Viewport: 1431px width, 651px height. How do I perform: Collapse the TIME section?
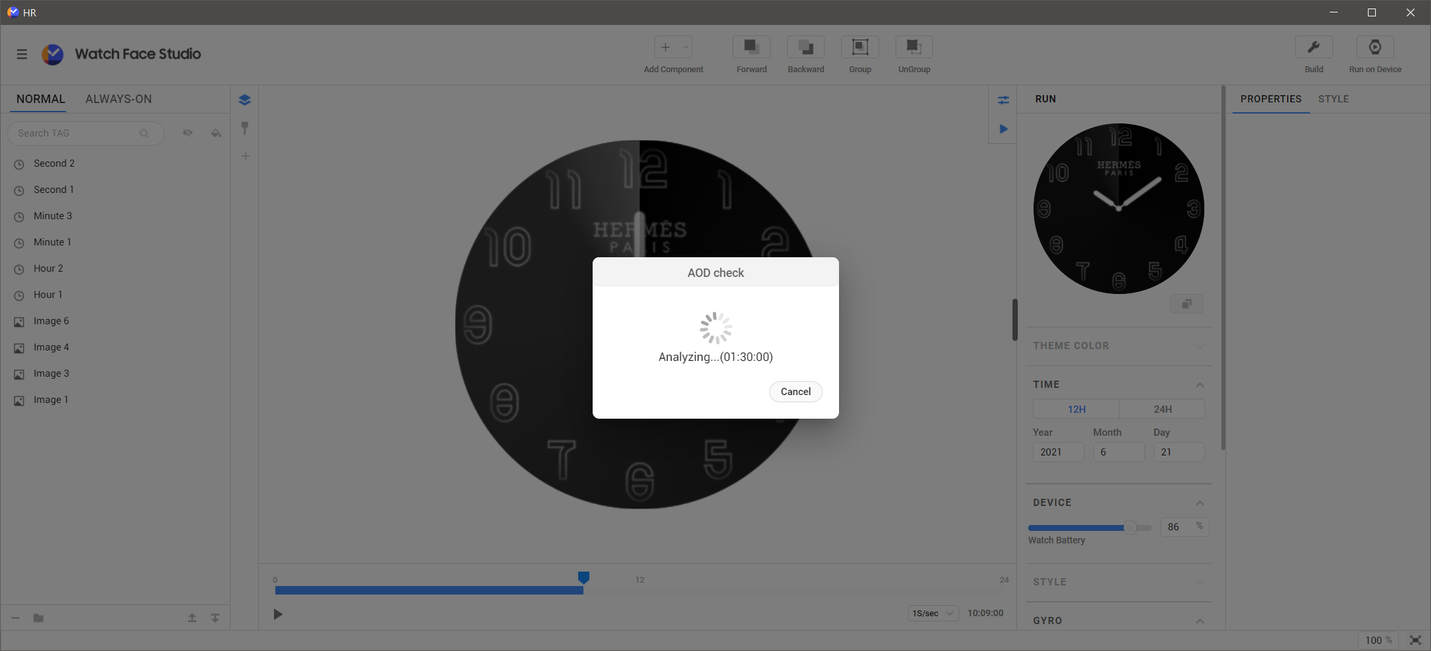(1200, 385)
